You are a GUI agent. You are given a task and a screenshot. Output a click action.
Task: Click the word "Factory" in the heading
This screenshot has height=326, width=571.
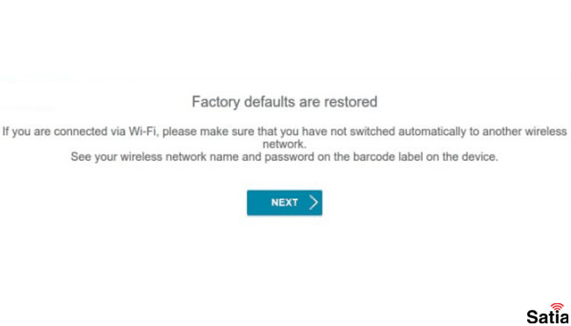pos(216,102)
